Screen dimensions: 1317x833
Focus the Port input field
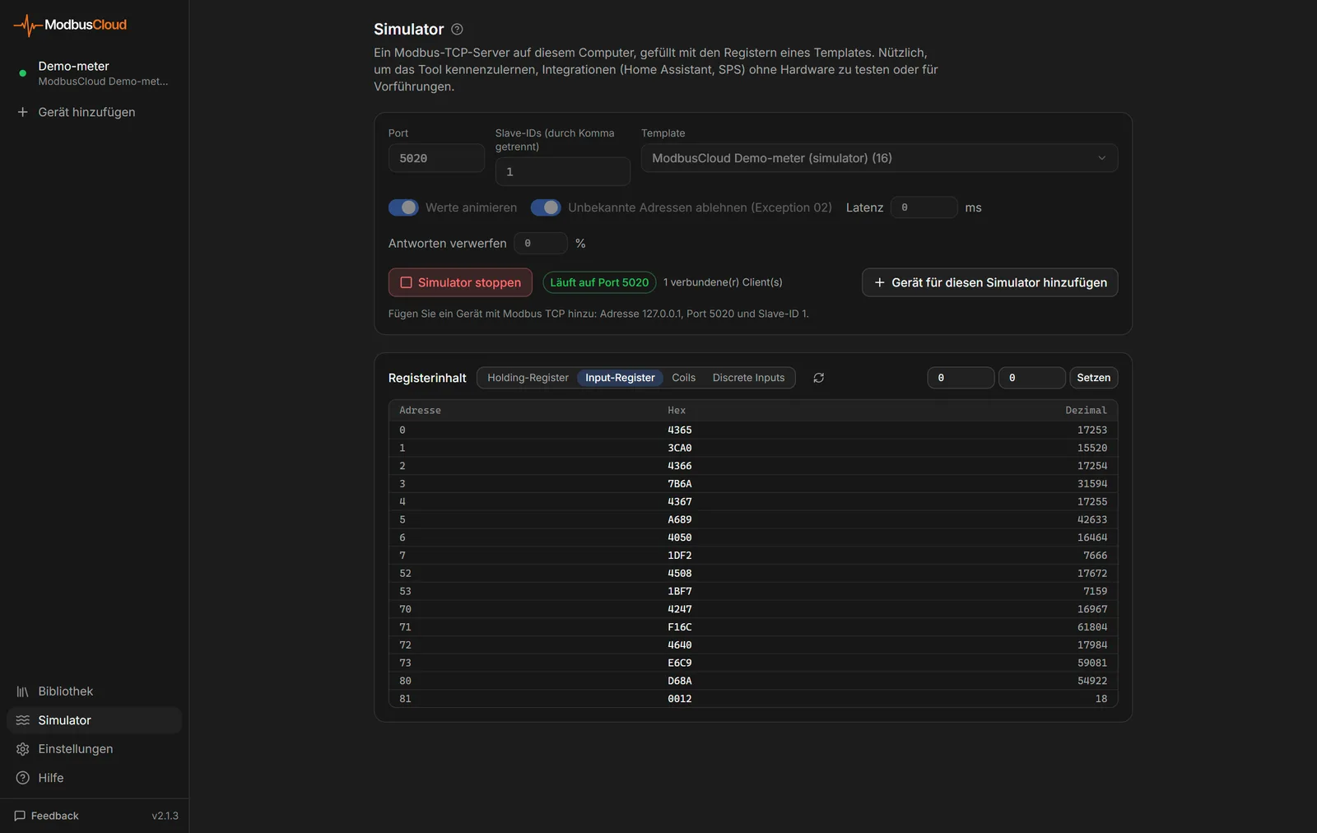[x=436, y=158]
